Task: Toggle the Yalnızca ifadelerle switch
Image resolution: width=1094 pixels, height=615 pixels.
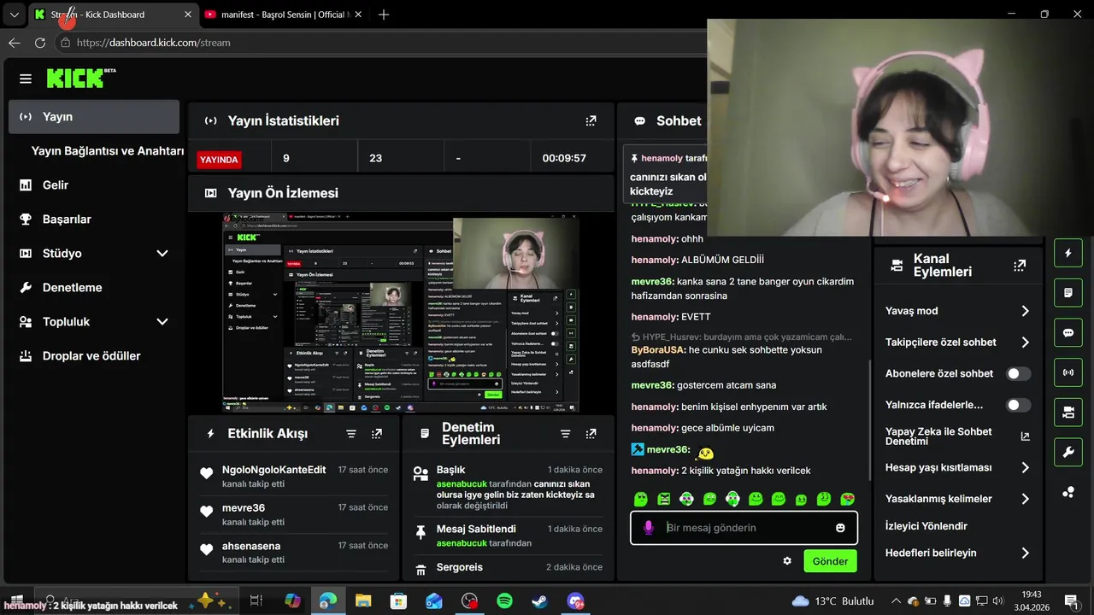Action: (1019, 406)
